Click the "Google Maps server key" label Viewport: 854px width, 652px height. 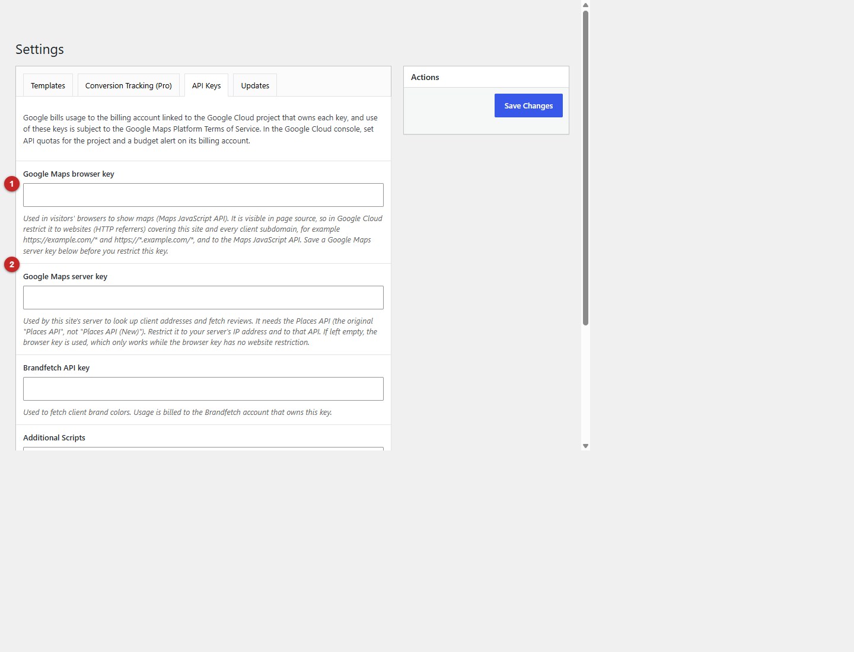click(x=65, y=276)
